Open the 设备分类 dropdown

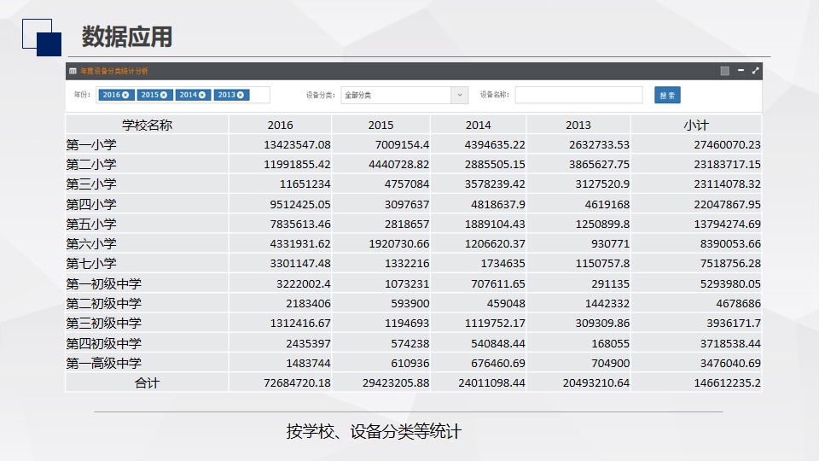click(395, 95)
